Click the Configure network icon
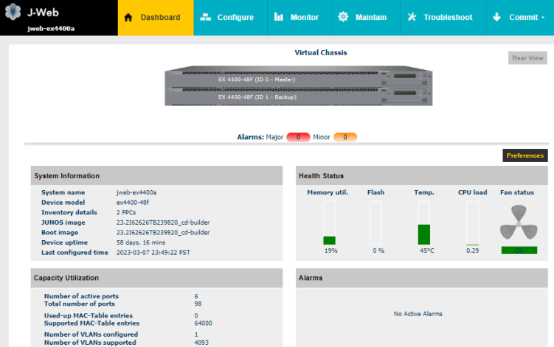 click(205, 18)
